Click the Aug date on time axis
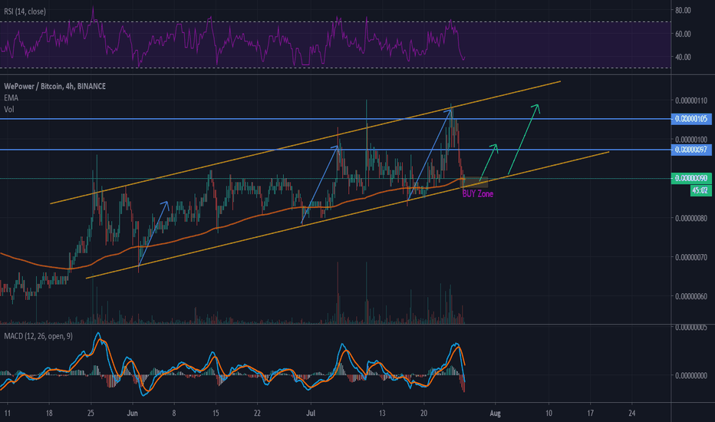This screenshot has height=422, width=715. 496,414
